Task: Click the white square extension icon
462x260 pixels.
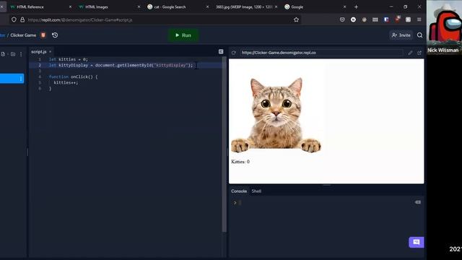Action: pos(408,19)
